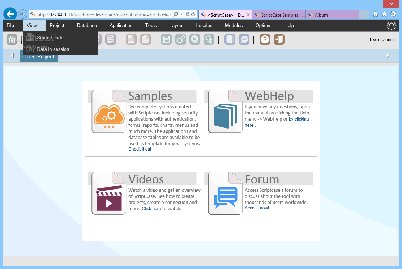Click the Videos heading
This screenshot has height=269, width=402.
146,179
